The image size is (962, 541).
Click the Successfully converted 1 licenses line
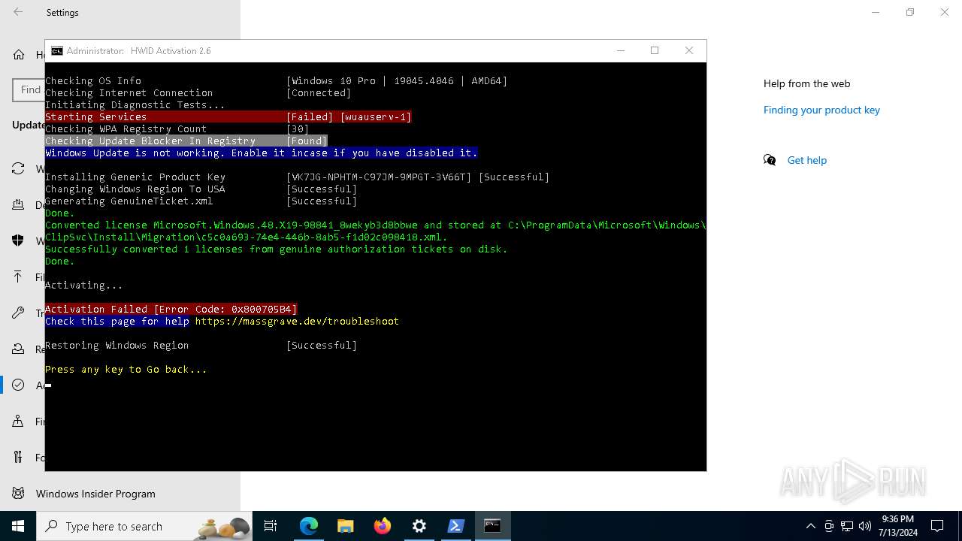276,249
